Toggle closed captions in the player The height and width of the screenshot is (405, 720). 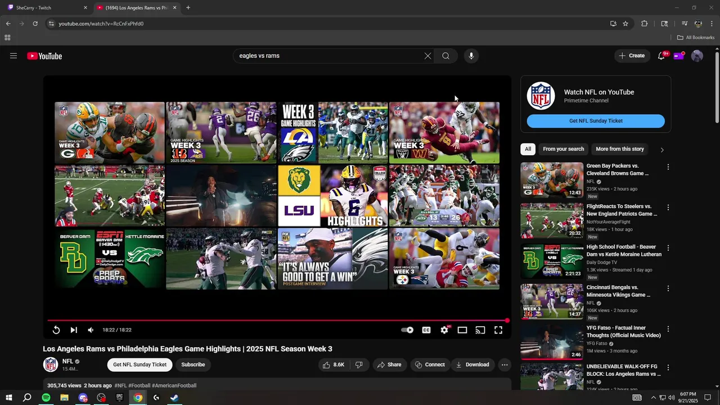(x=426, y=330)
